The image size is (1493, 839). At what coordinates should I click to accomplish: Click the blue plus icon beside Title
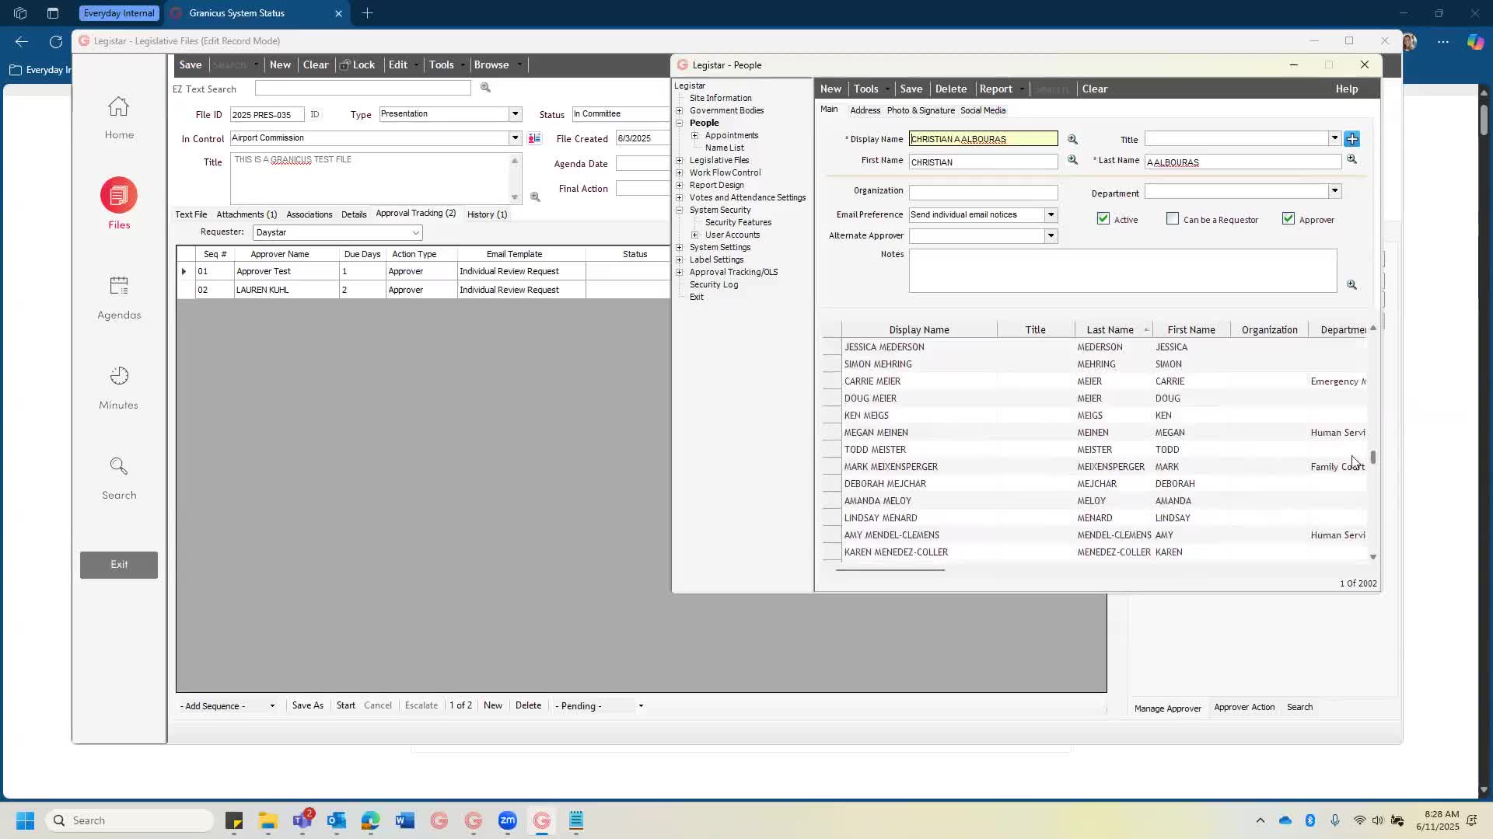(1352, 139)
